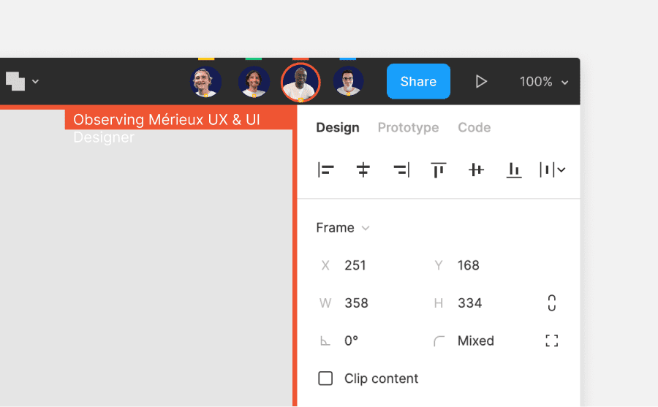Switch to the Code tab
Screen dimensions: 658x407
pos(474,128)
